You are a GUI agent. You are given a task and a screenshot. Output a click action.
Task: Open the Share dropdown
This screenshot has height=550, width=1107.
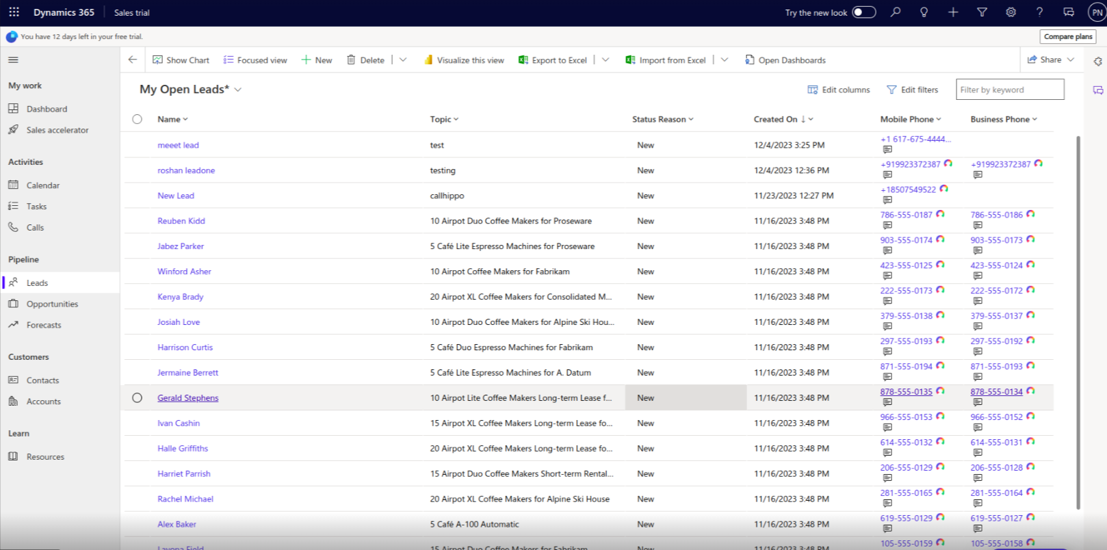pyautogui.click(x=1051, y=60)
